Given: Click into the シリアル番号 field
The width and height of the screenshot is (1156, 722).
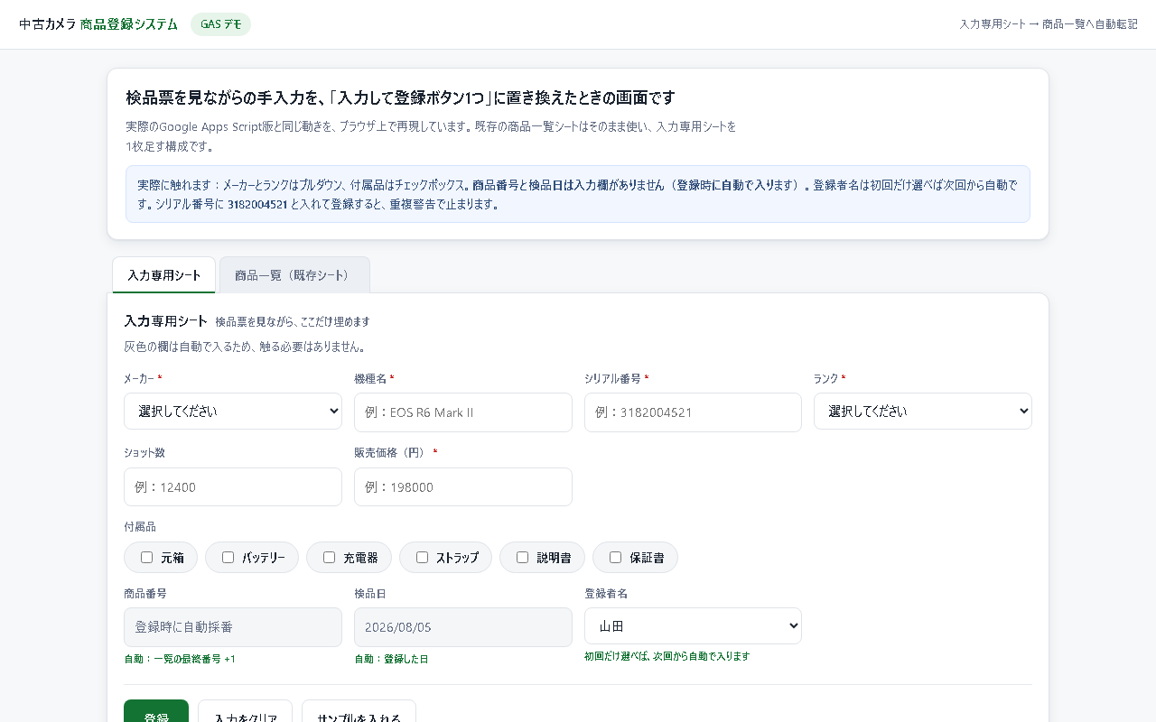Looking at the screenshot, I should [693, 412].
